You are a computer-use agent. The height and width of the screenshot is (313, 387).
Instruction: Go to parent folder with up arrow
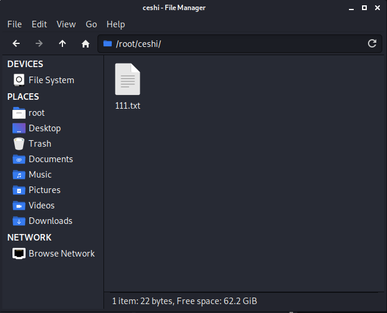62,43
